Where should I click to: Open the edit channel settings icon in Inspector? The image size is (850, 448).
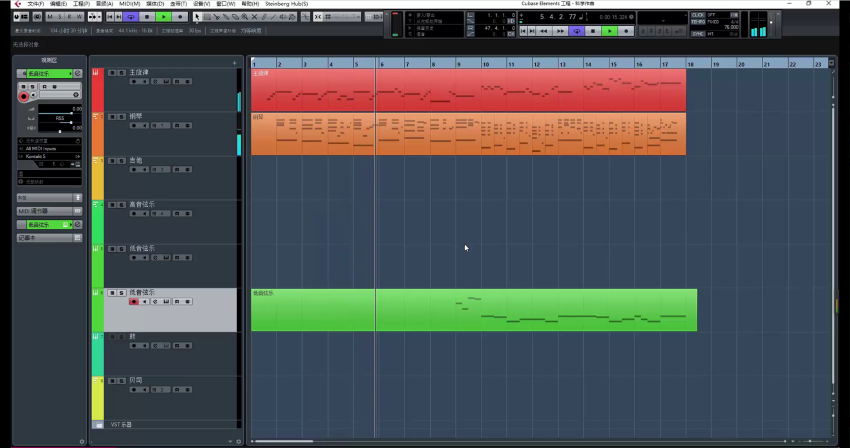77,73
